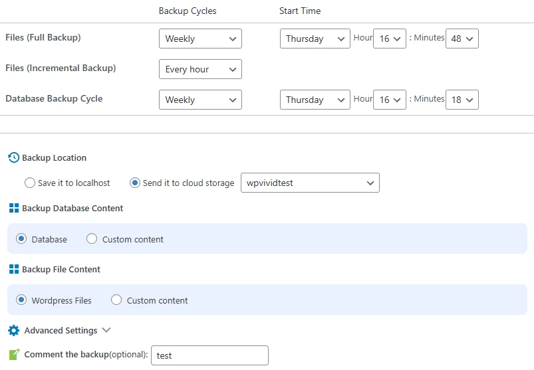Click the Backup Database Content grid icon
The width and height of the screenshot is (534, 370).
click(x=14, y=208)
